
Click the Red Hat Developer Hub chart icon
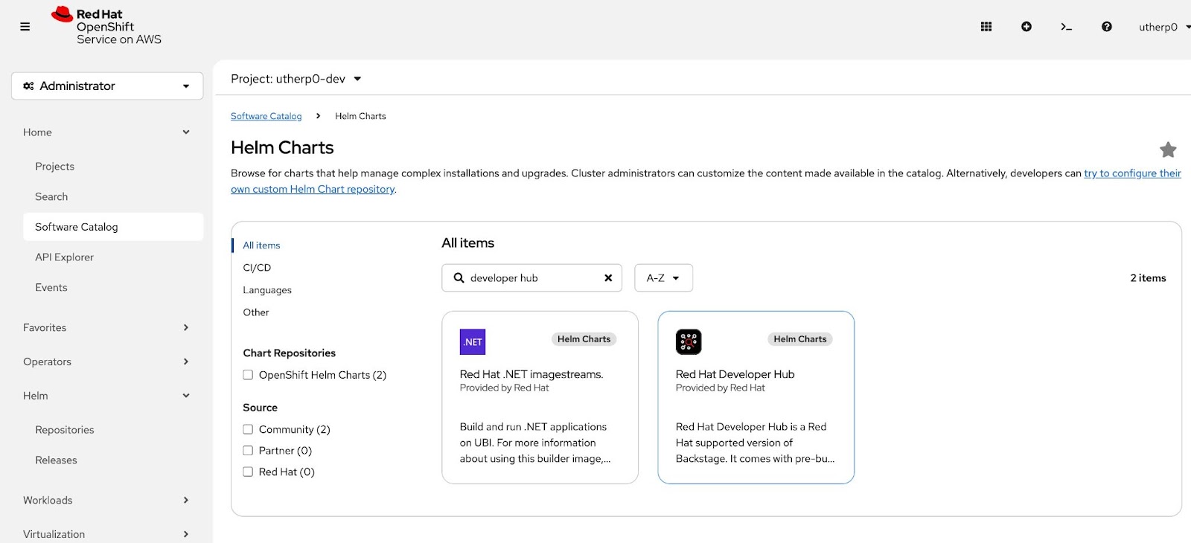pyautogui.click(x=689, y=341)
